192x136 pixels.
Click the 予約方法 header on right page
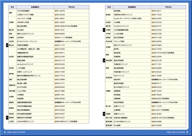click(x=169, y=6)
